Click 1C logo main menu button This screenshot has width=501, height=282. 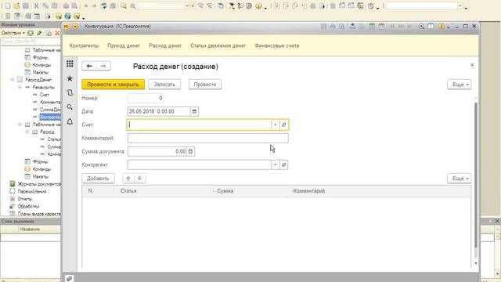click(x=67, y=27)
